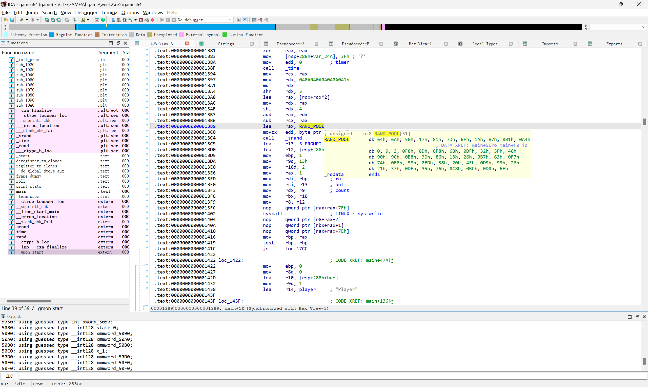
Task: Click the yellow structure toolbar icon
Action: tap(125, 20)
